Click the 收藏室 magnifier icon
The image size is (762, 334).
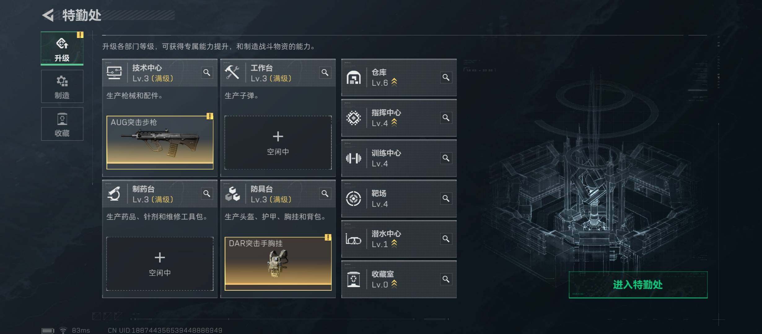(446, 279)
